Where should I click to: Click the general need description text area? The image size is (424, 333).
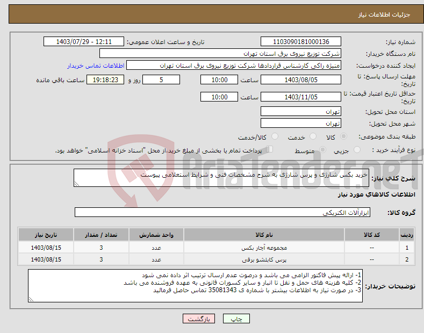[x=221, y=178]
